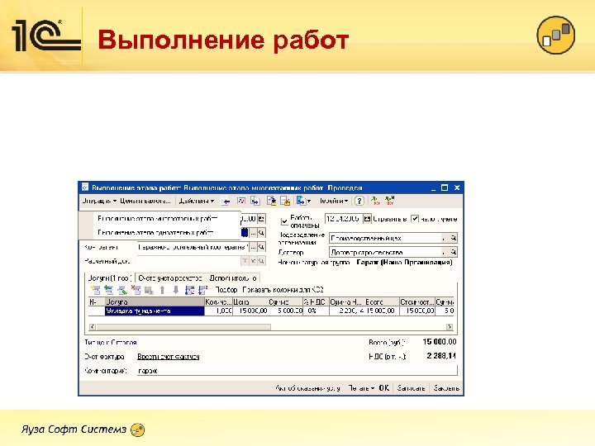
Task: Click the sort descending icon in table toolbar
Action: tap(203, 290)
